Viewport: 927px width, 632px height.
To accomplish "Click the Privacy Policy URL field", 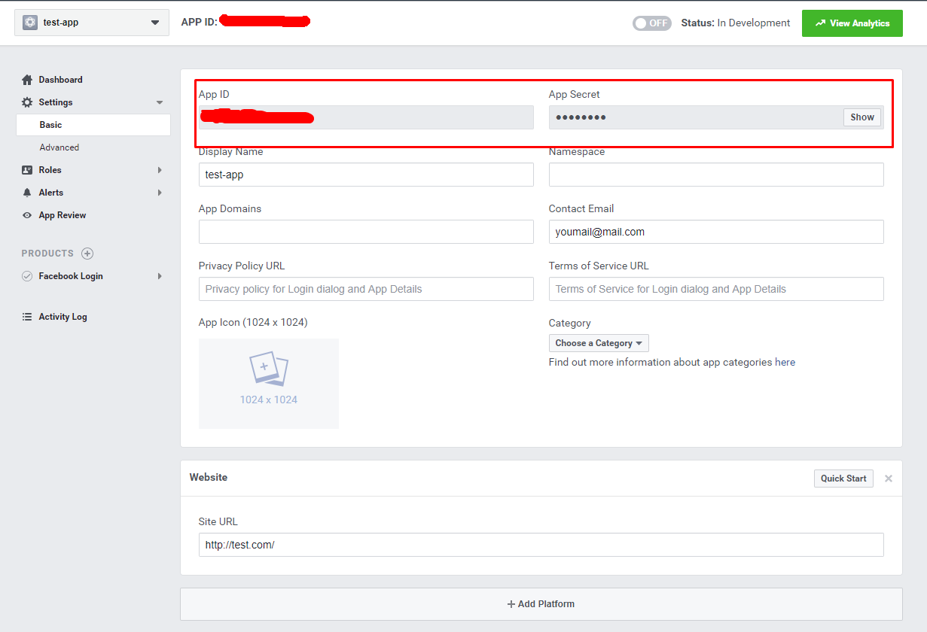I will tap(366, 289).
